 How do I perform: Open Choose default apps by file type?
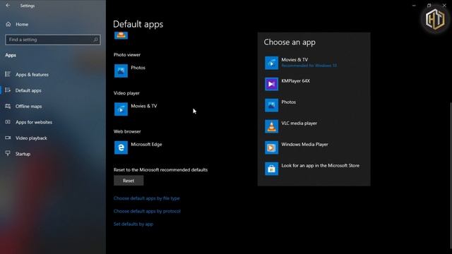click(x=146, y=198)
